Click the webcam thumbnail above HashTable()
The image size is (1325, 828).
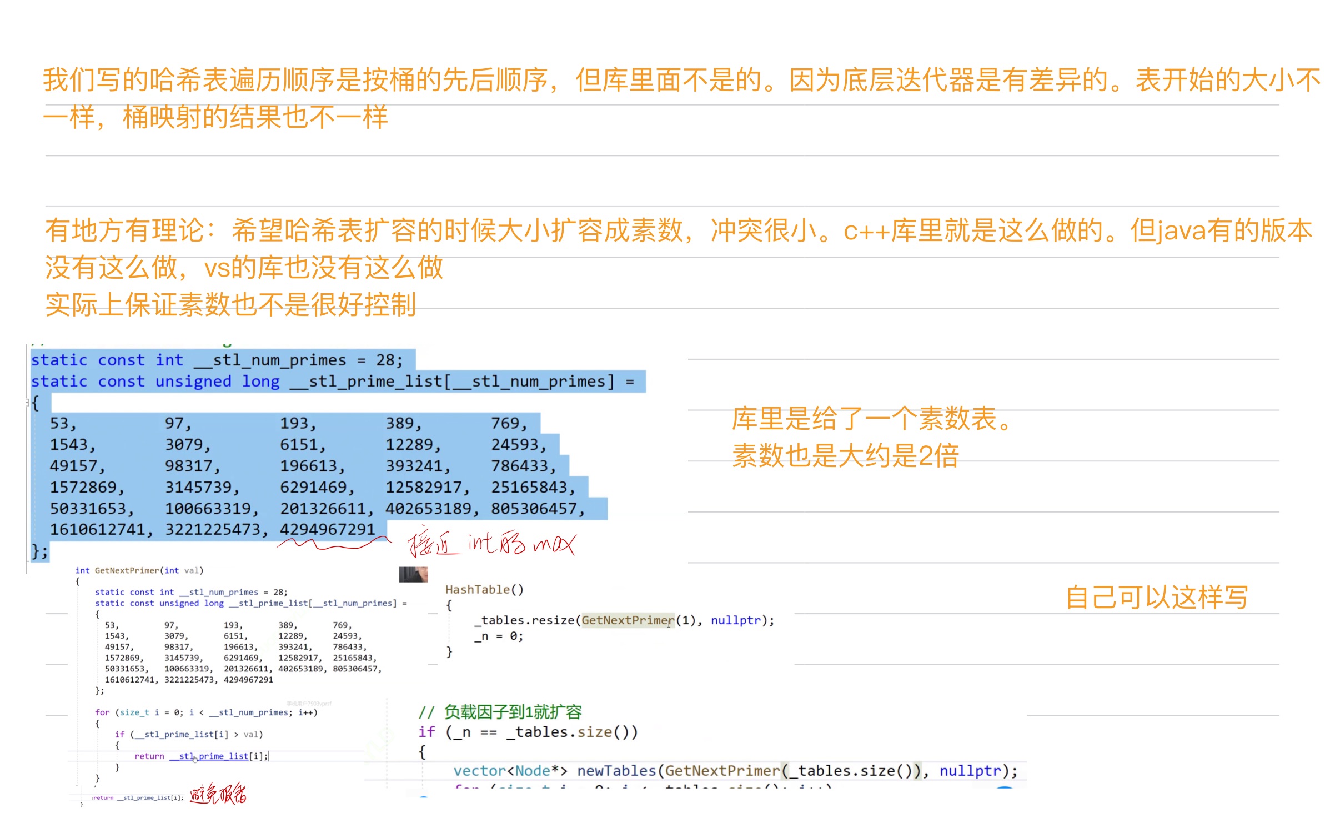(x=413, y=574)
